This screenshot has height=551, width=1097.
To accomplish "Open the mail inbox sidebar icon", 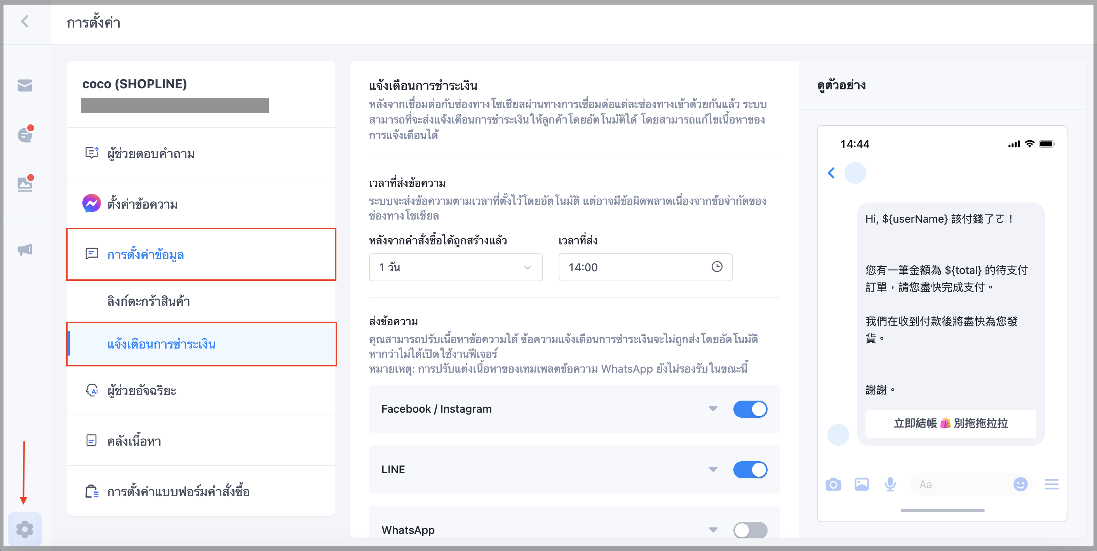I will (x=25, y=85).
